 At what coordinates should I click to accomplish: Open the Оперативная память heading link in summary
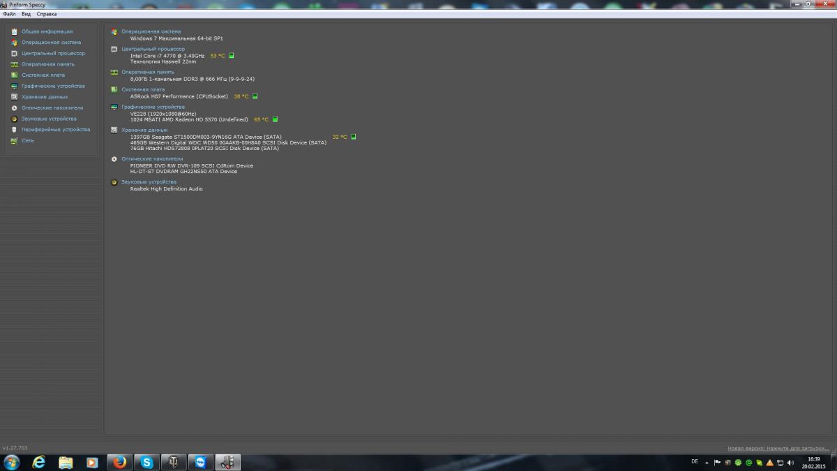(148, 72)
